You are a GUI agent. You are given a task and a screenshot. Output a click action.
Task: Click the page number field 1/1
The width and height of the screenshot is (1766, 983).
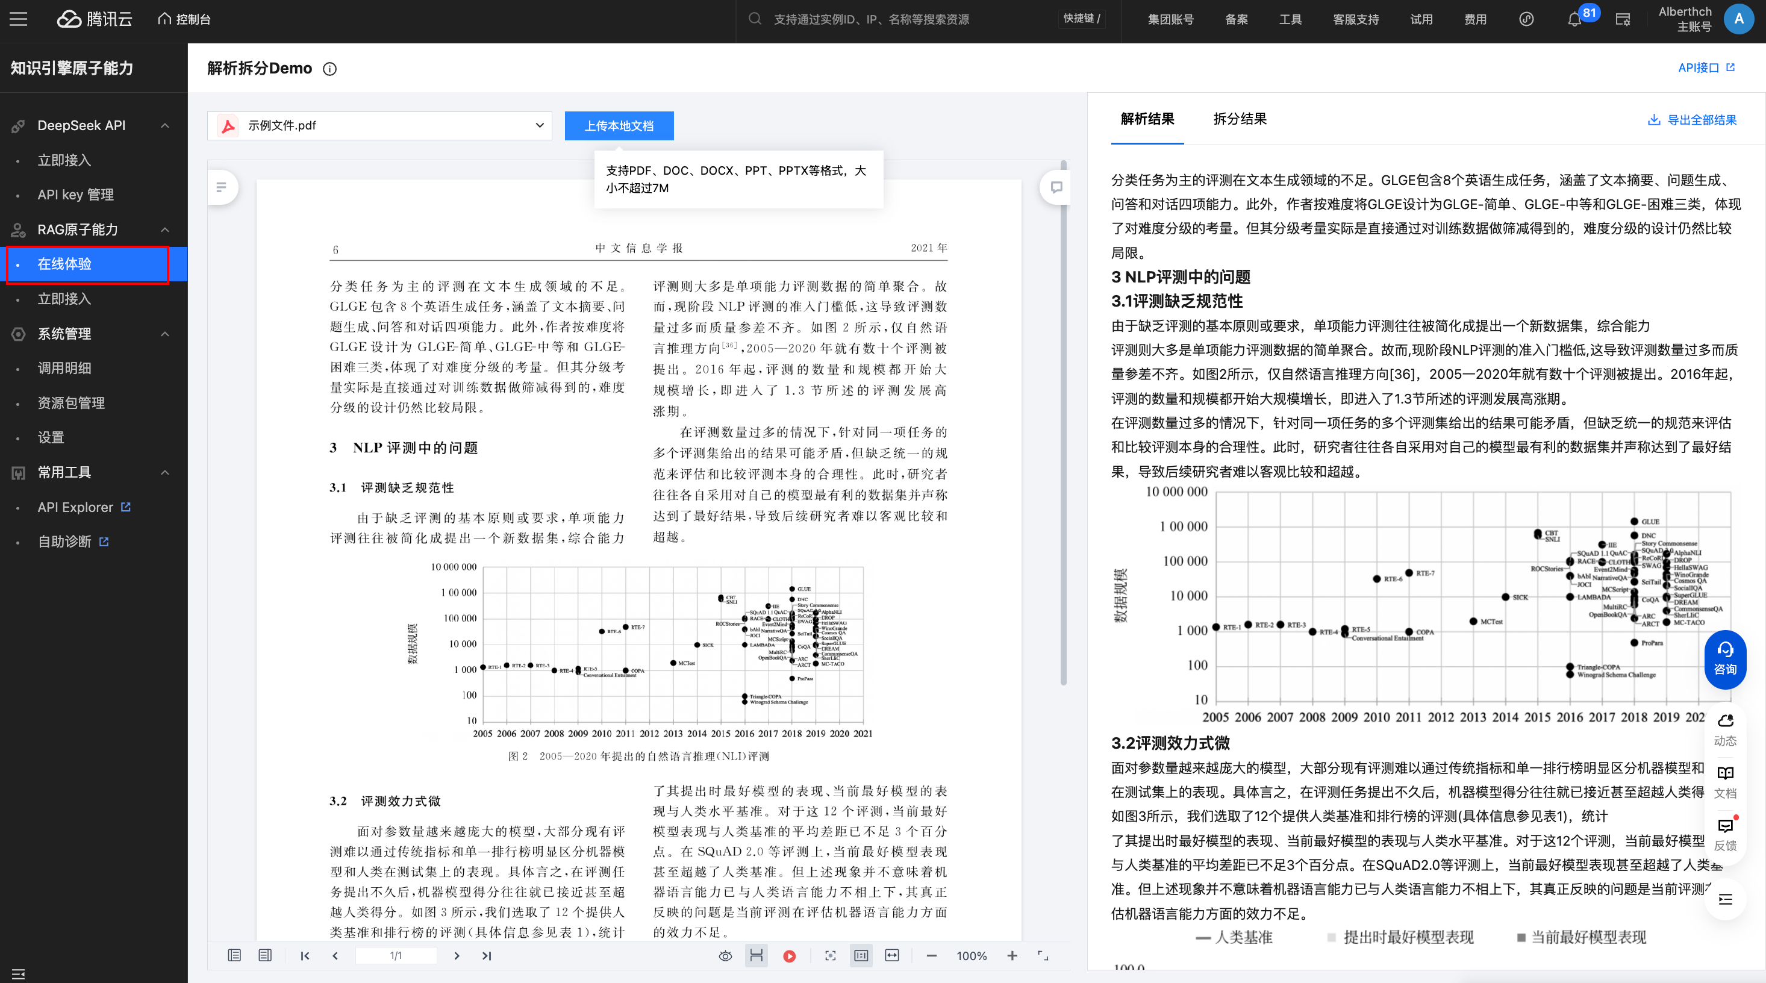[396, 955]
